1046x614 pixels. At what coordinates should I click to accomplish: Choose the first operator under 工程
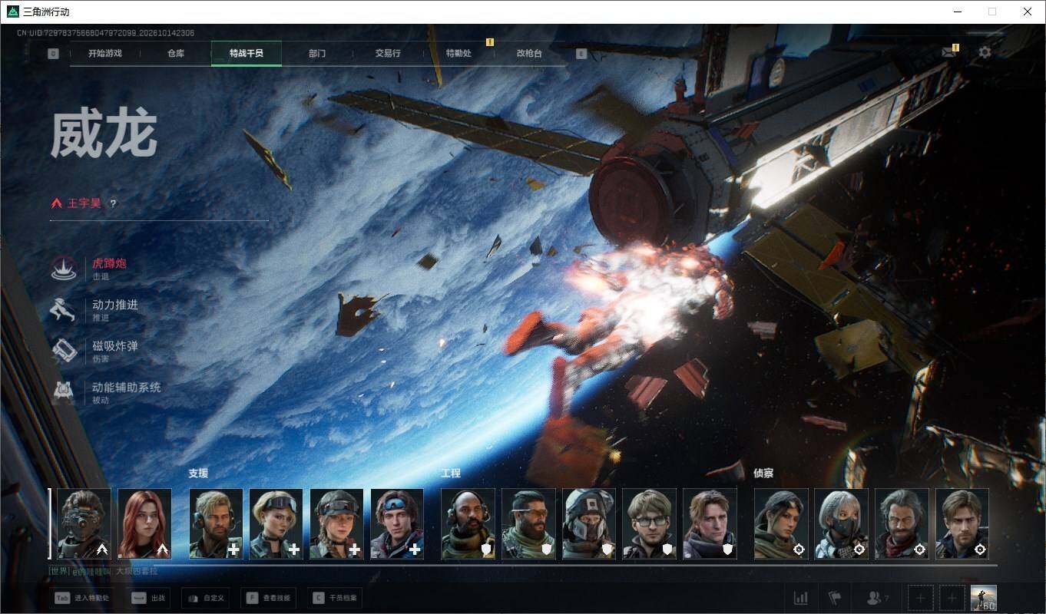click(468, 523)
